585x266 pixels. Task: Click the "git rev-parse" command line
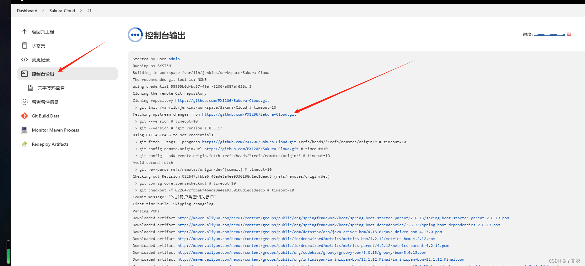coord(203,170)
